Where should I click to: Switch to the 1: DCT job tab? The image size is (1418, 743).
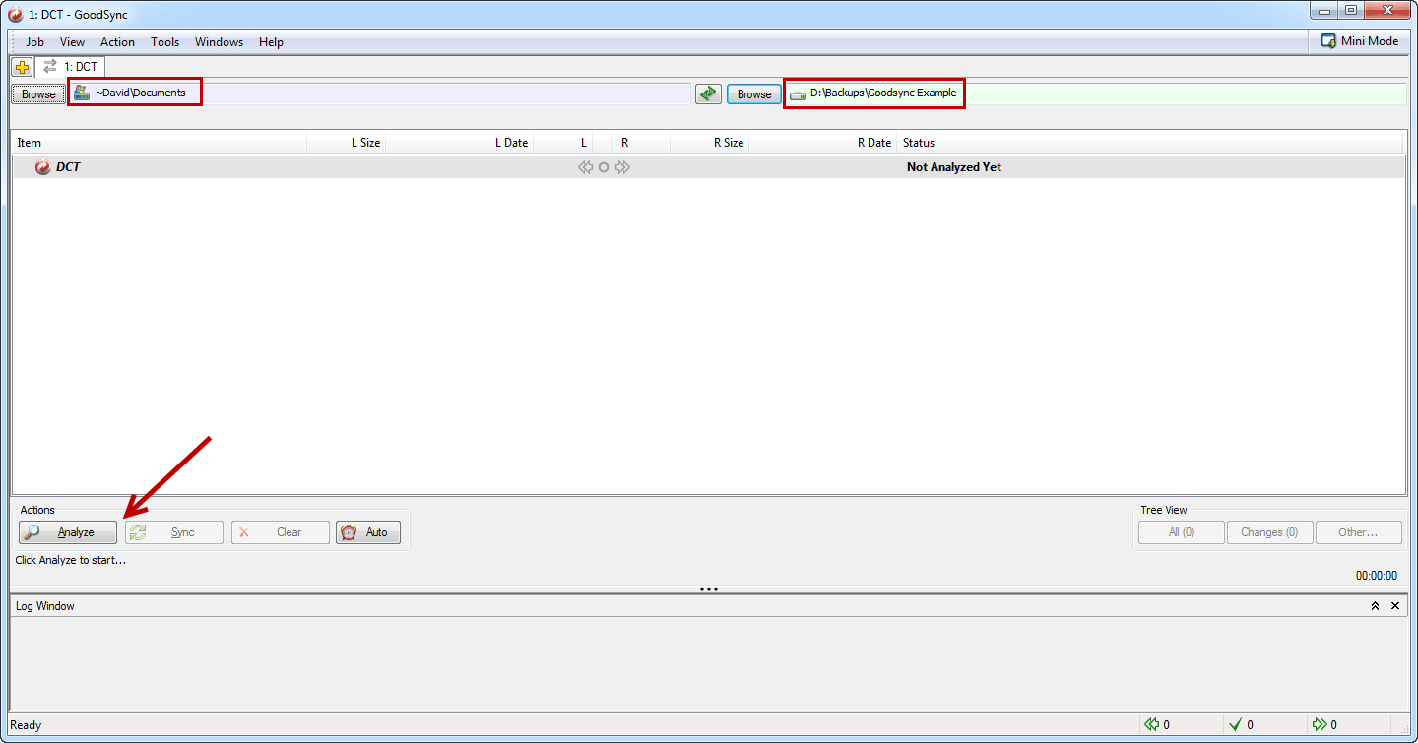click(70, 67)
